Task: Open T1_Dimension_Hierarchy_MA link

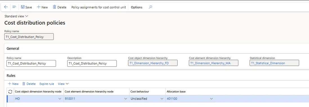Action: pyautogui.click(x=210, y=63)
